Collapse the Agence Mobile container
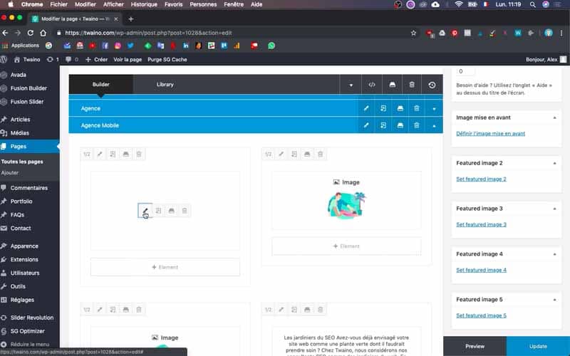This screenshot has width=570, height=356. (x=434, y=125)
